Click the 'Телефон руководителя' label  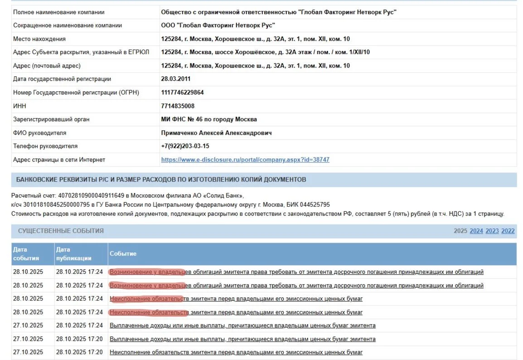[45, 146]
